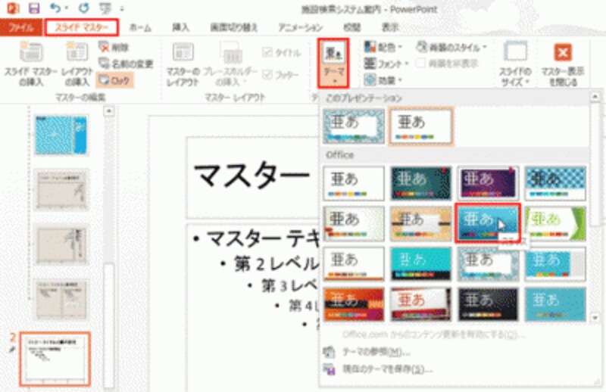This screenshot has height=392, width=606.
Task: Select the second beige layout thumbnail
Action: 61,244
